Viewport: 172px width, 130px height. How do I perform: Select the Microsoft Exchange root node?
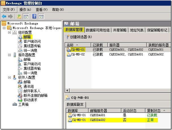pyautogui.click(x=23, y=23)
